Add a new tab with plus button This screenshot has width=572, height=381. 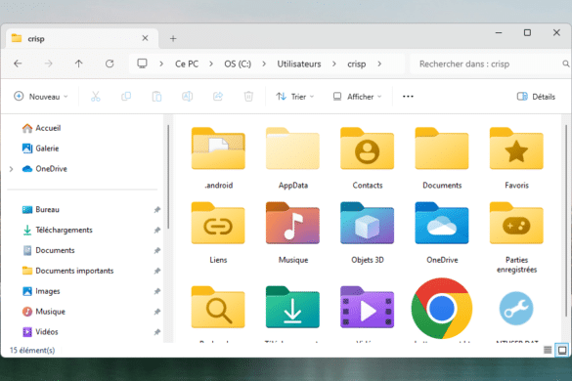click(173, 39)
